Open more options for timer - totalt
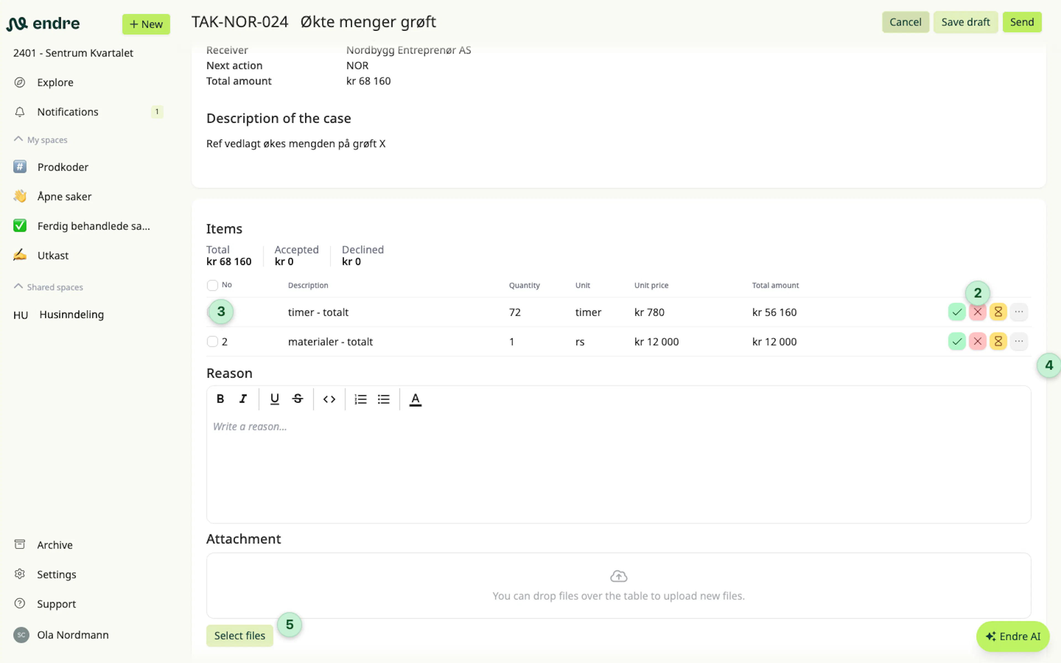The image size is (1061, 663). pyautogui.click(x=1018, y=312)
